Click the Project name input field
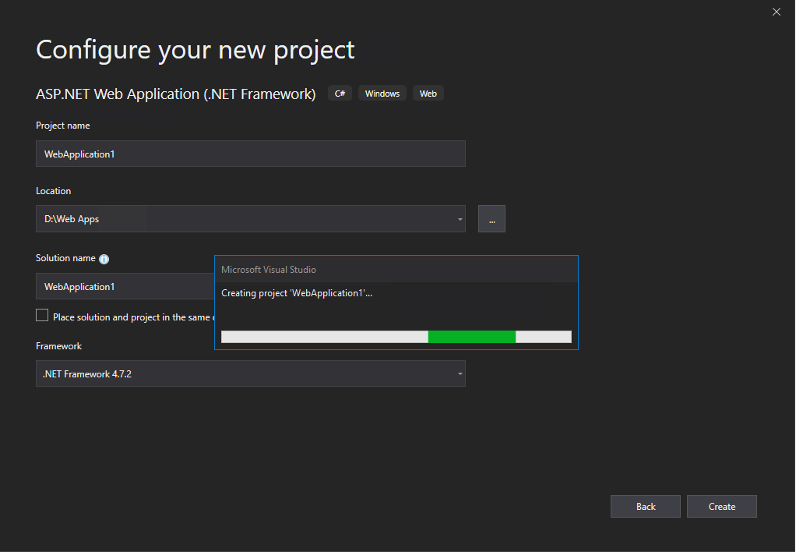796x552 pixels. 251,154
